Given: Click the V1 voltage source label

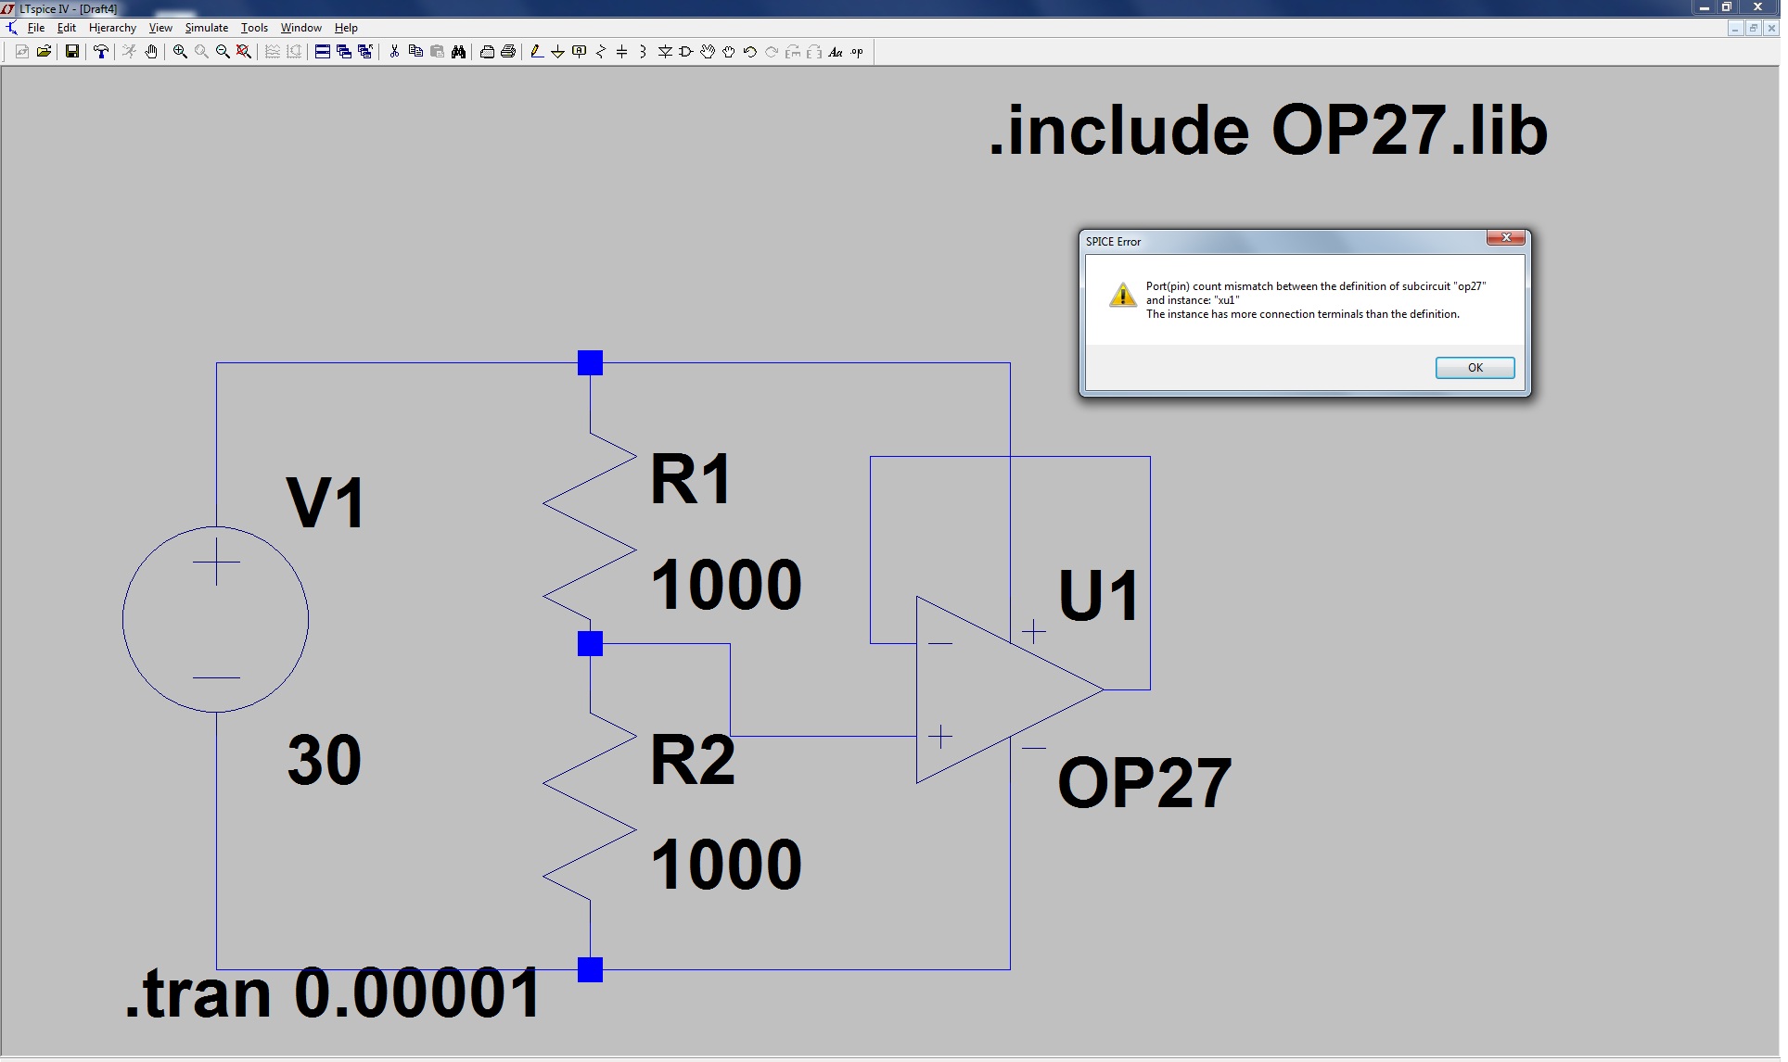Looking at the screenshot, I should tap(326, 503).
